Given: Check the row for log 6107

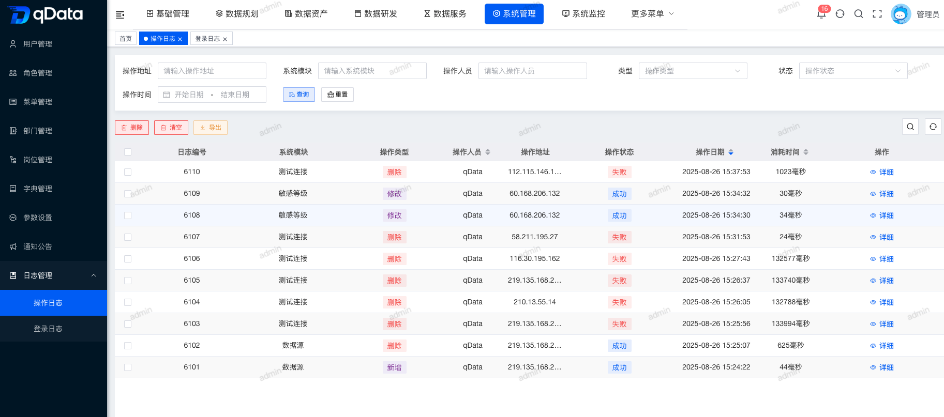Looking at the screenshot, I should [x=128, y=237].
